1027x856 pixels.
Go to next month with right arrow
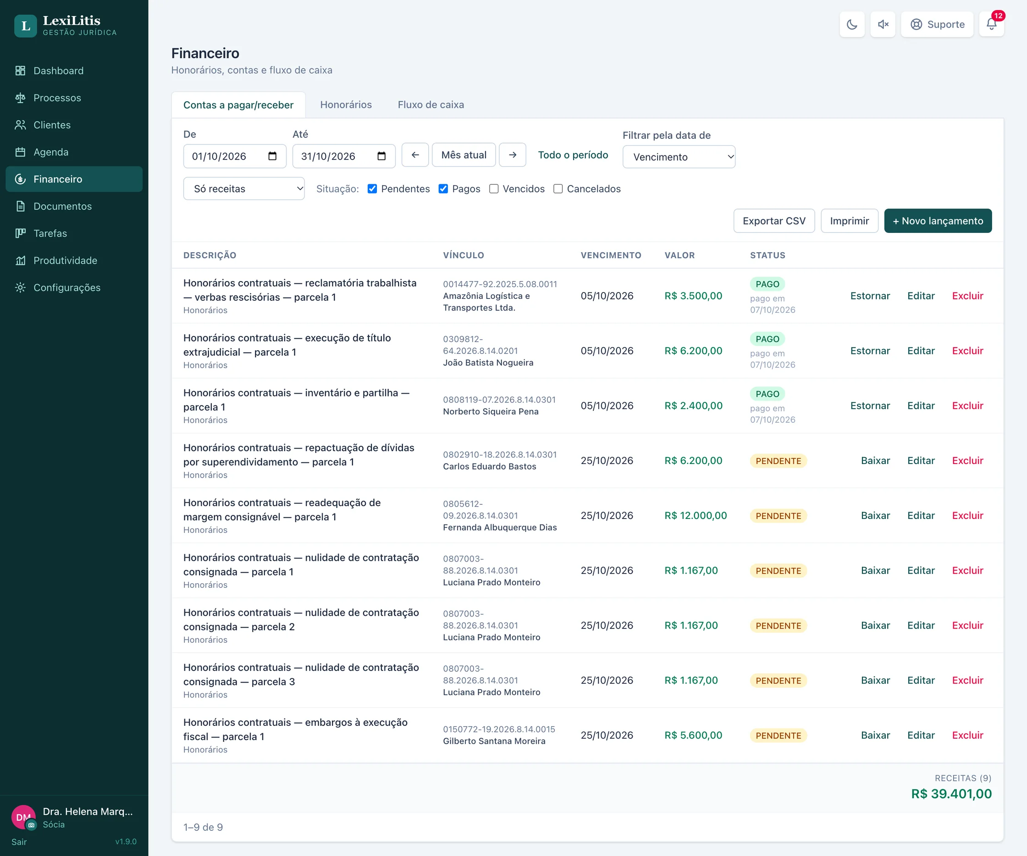(513, 155)
